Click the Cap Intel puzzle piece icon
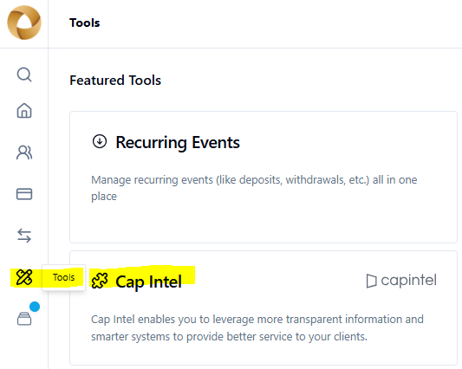 point(100,281)
